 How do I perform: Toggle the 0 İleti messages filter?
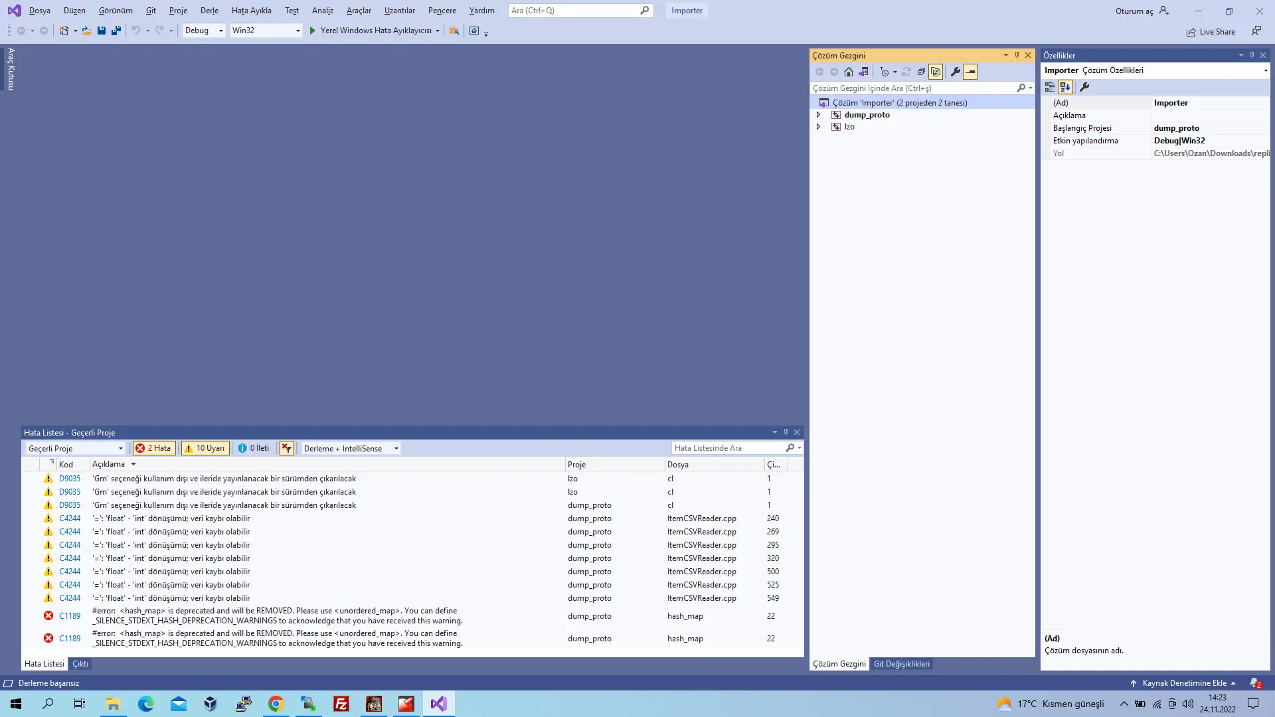pyautogui.click(x=254, y=448)
